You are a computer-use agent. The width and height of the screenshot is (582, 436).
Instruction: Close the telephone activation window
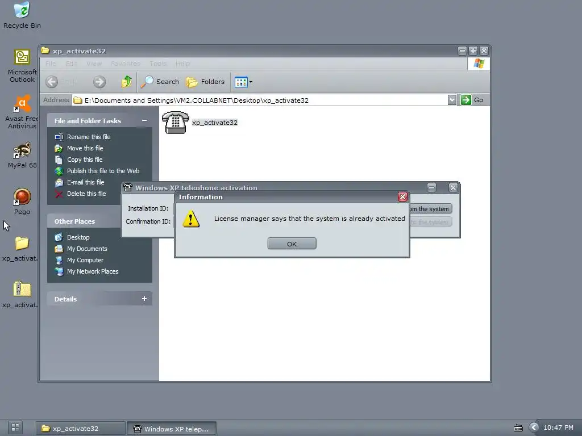point(453,187)
